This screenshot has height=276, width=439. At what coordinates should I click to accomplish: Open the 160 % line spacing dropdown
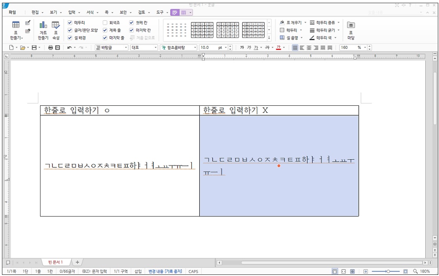click(x=365, y=48)
